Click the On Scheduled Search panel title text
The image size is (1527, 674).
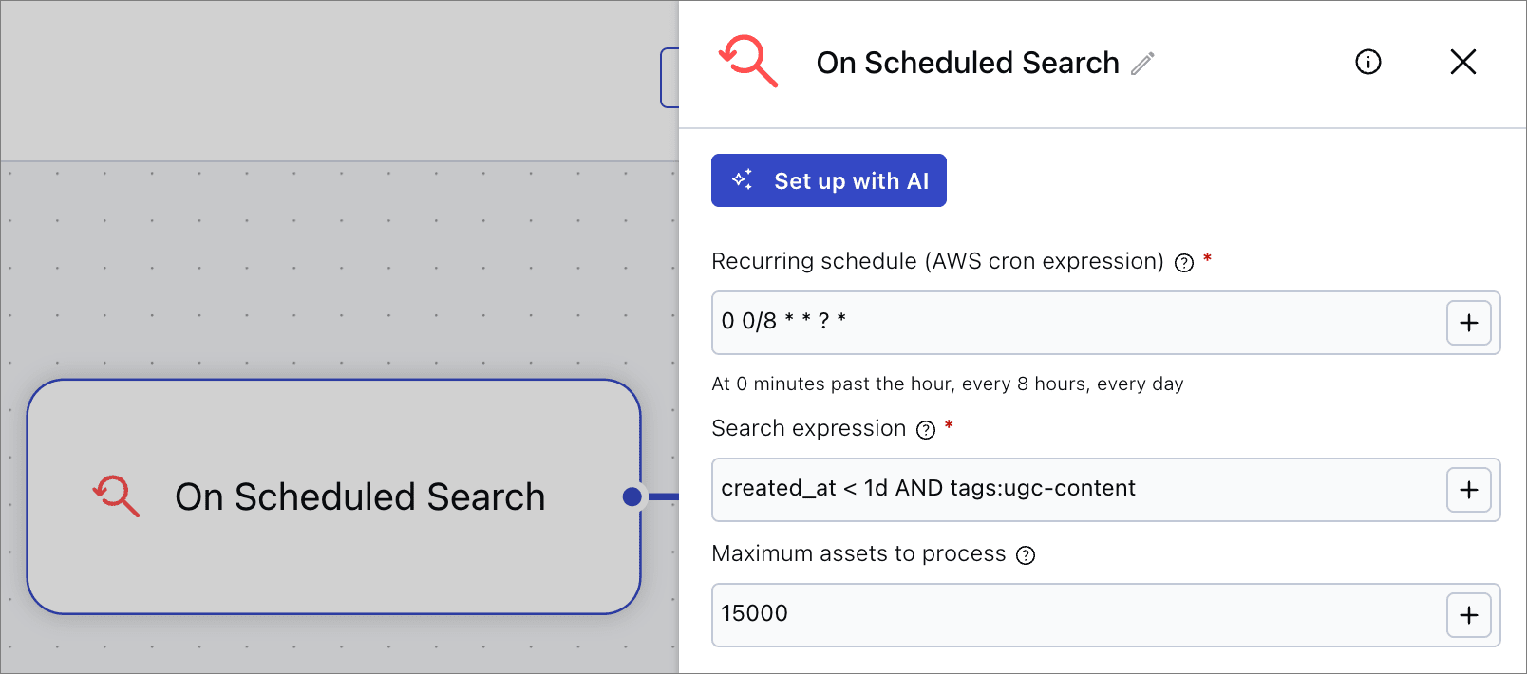pyautogui.click(x=967, y=63)
